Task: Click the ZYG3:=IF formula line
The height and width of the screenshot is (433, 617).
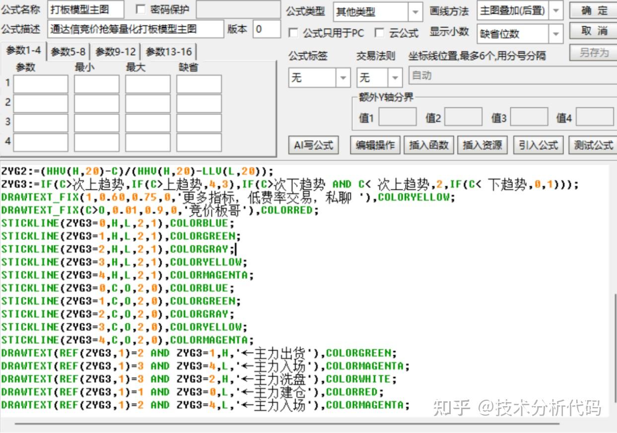Action: tap(290, 185)
